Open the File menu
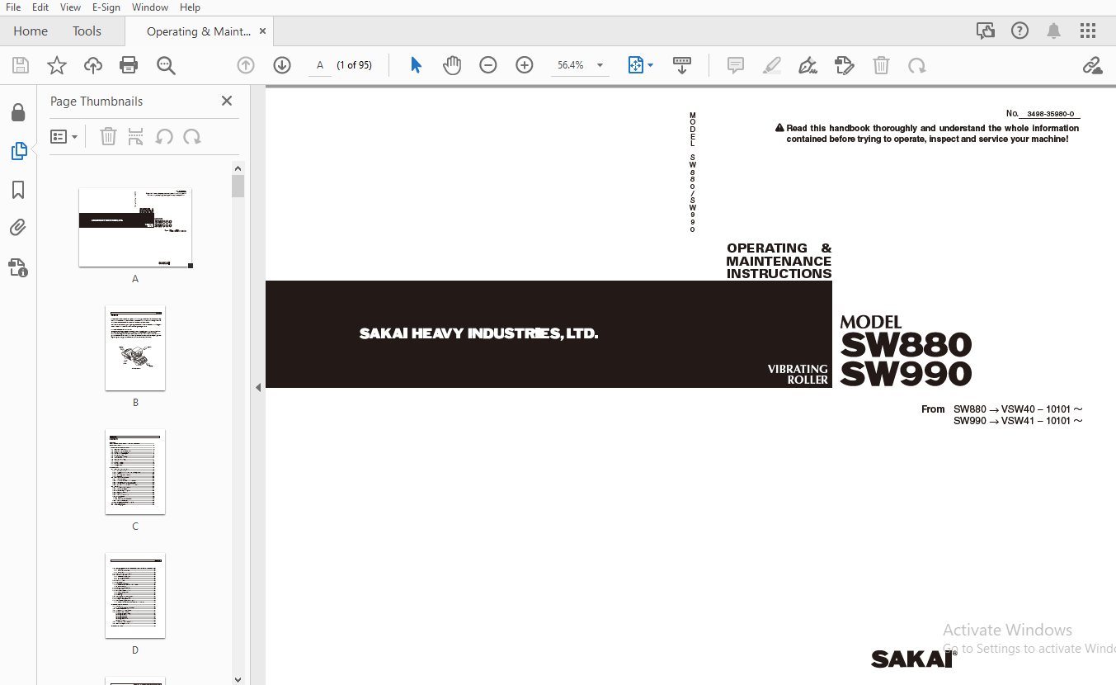The height and width of the screenshot is (685, 1116). [x=13, y=7]
